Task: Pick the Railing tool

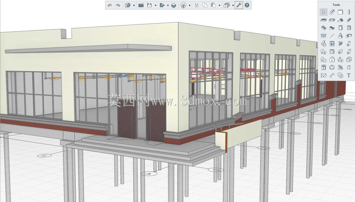Action: coord(323,36)
